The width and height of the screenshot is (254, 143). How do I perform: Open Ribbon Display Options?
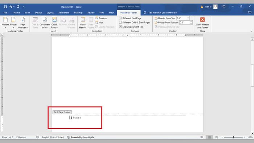click(224, 7)
